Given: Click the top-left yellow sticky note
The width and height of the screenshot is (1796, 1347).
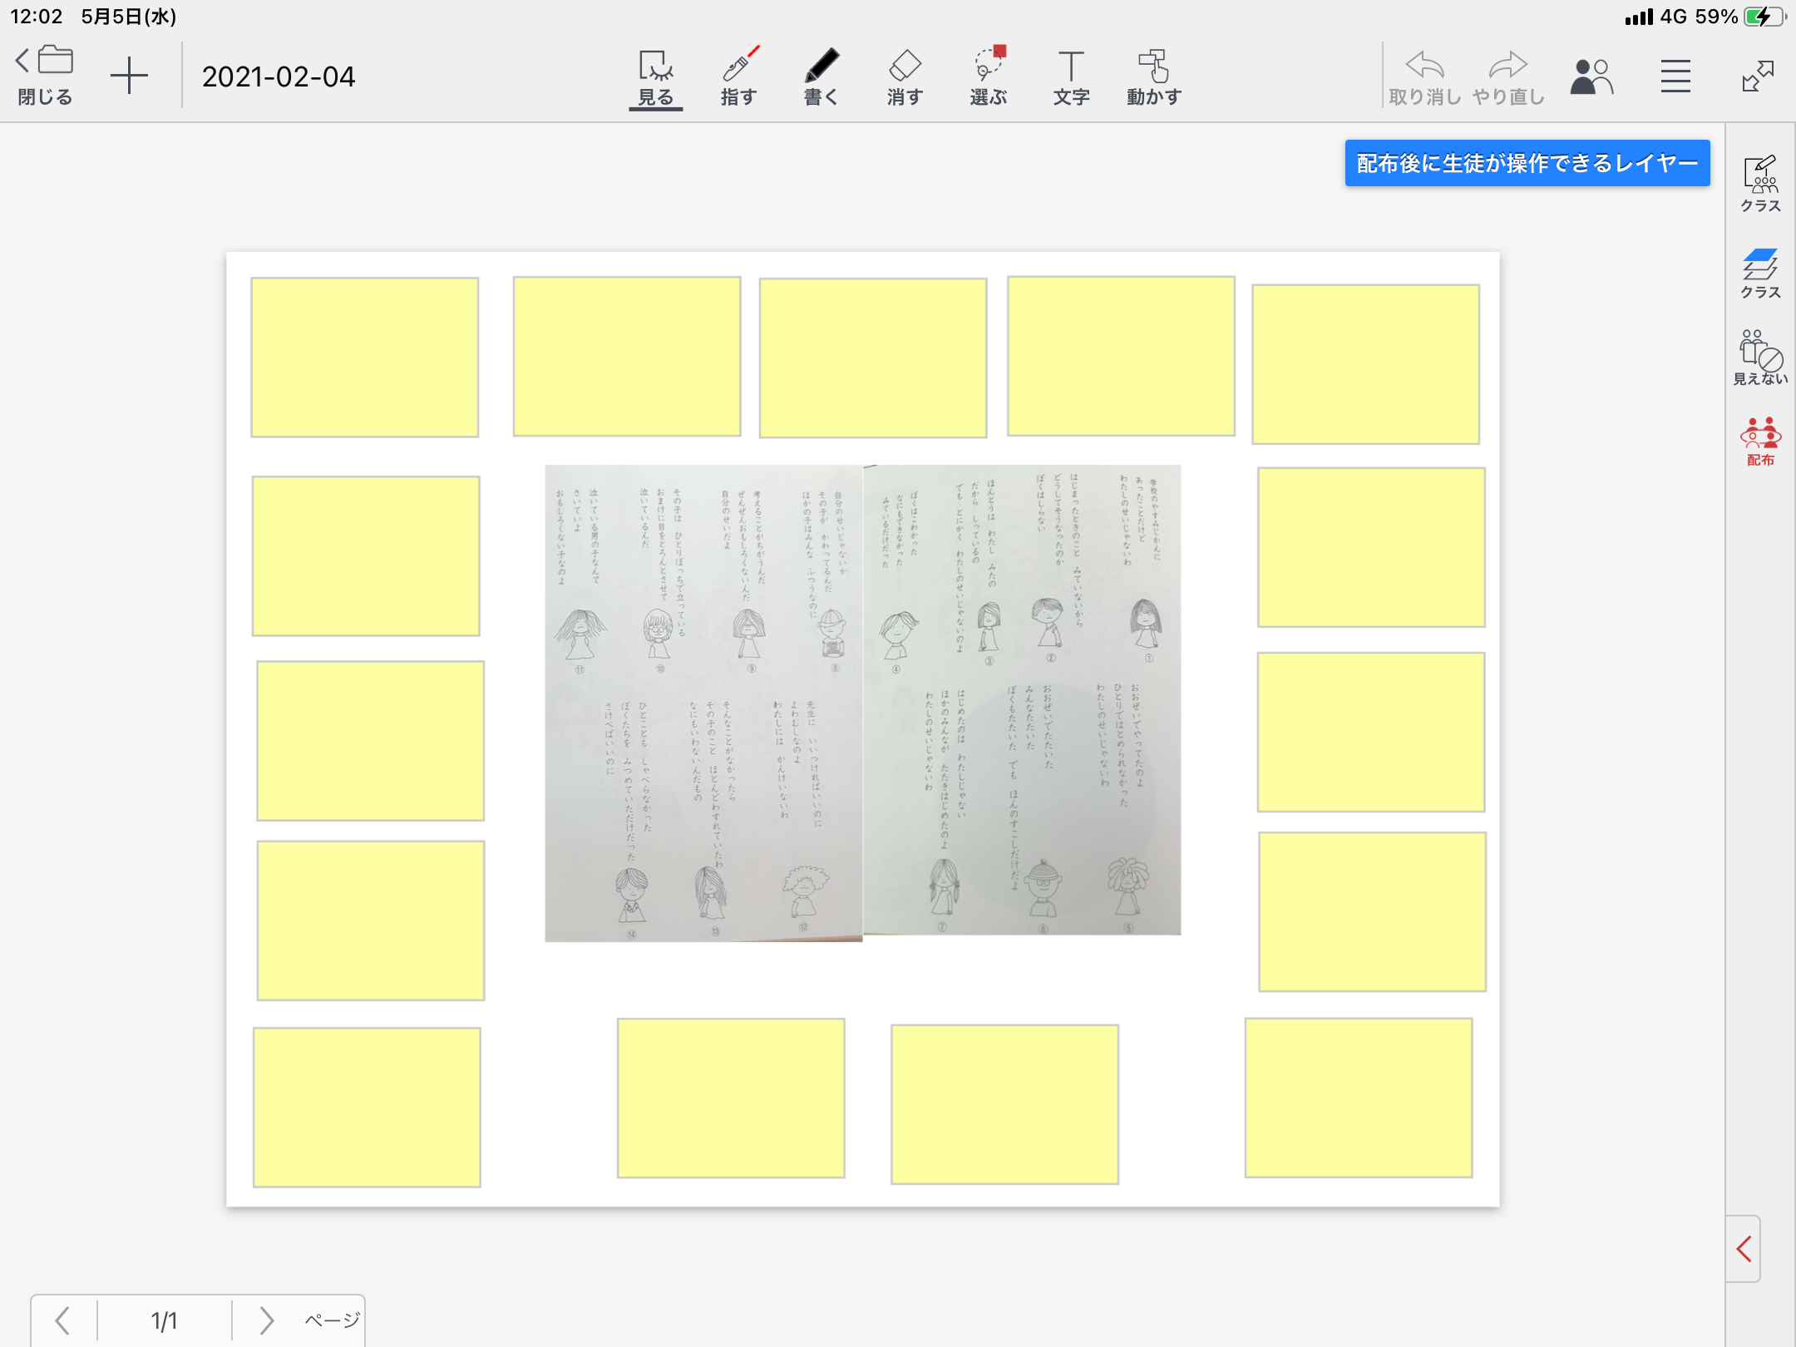Looking at the screenshot, I should click(x=364, y=358).
